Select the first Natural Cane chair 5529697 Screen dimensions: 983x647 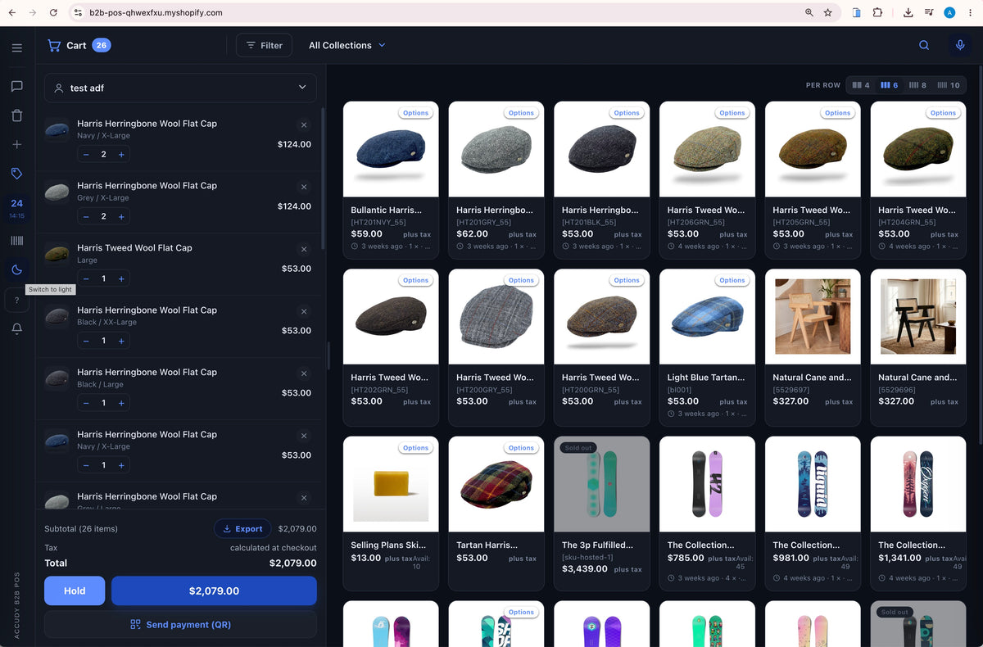pos(813,348)
